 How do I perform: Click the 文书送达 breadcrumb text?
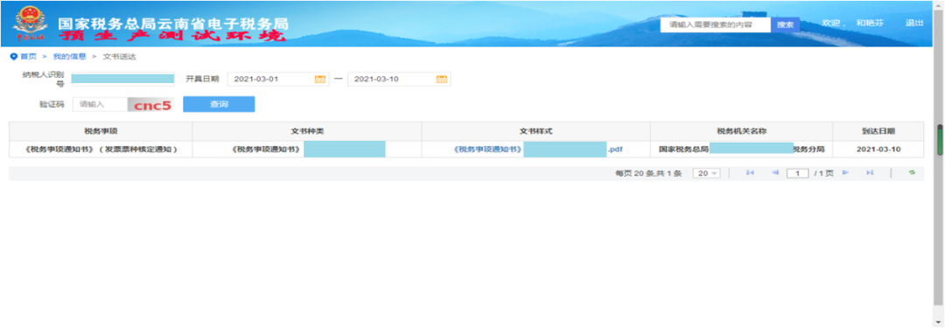[x=119, y=57]
